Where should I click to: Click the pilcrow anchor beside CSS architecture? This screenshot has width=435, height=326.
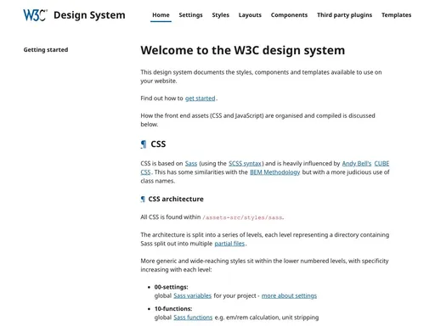[143, 200]
